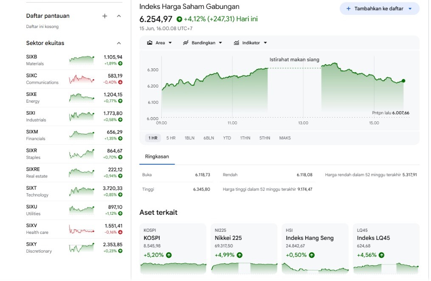Open the Ringkasan tab
This screenshot has width=431, height=281.
pyautogui.click(x=157, y=157)
